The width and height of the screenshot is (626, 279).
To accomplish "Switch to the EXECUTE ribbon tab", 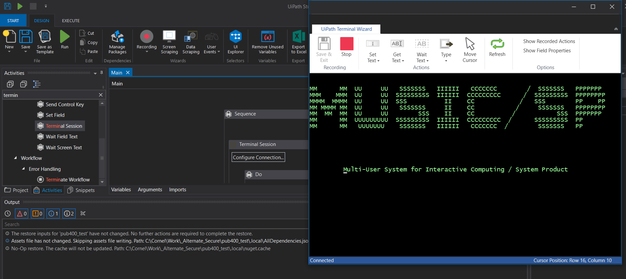I will [71, 21].
